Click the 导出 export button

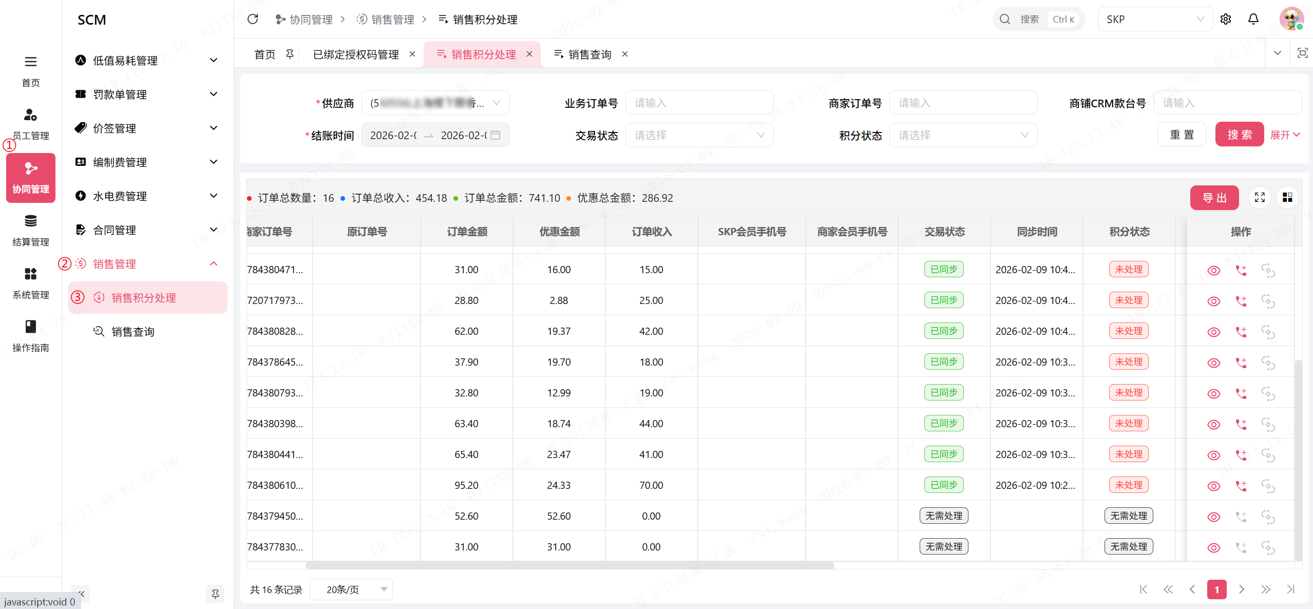tap(1214, 198)
